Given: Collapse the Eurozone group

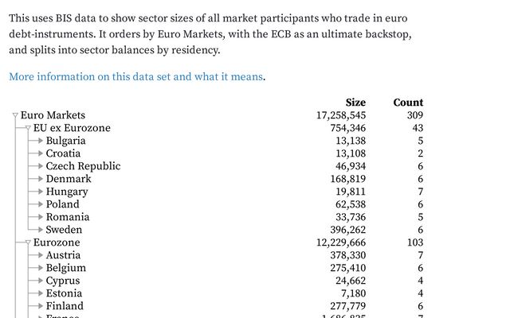Looking at the screenshot, I should coord(28,243).
